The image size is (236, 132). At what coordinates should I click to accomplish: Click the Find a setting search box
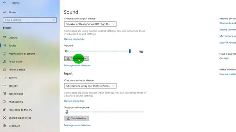point(30,20)
